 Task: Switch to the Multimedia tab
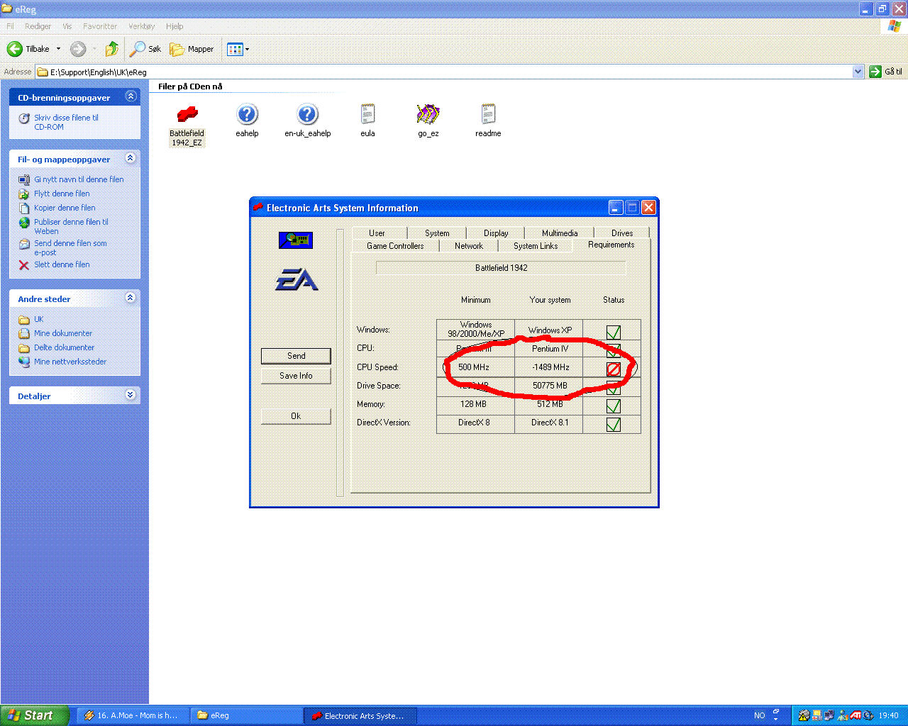tap(560, 233)
